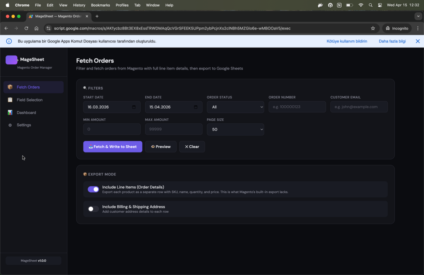The height and width of the screenshot is (275, 424).
Task: Focus the Min Amount field
Action: coord(112,129)
